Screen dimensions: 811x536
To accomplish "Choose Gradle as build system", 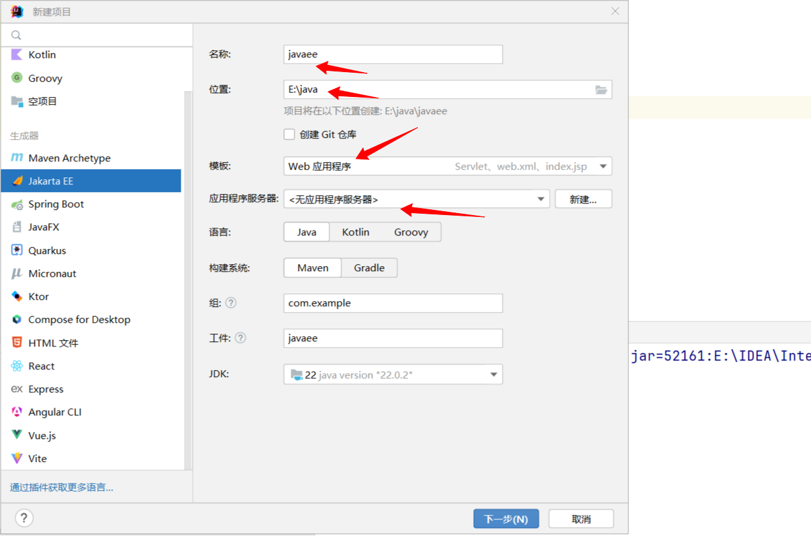I will pyautogui.click(x=369, y=268).
